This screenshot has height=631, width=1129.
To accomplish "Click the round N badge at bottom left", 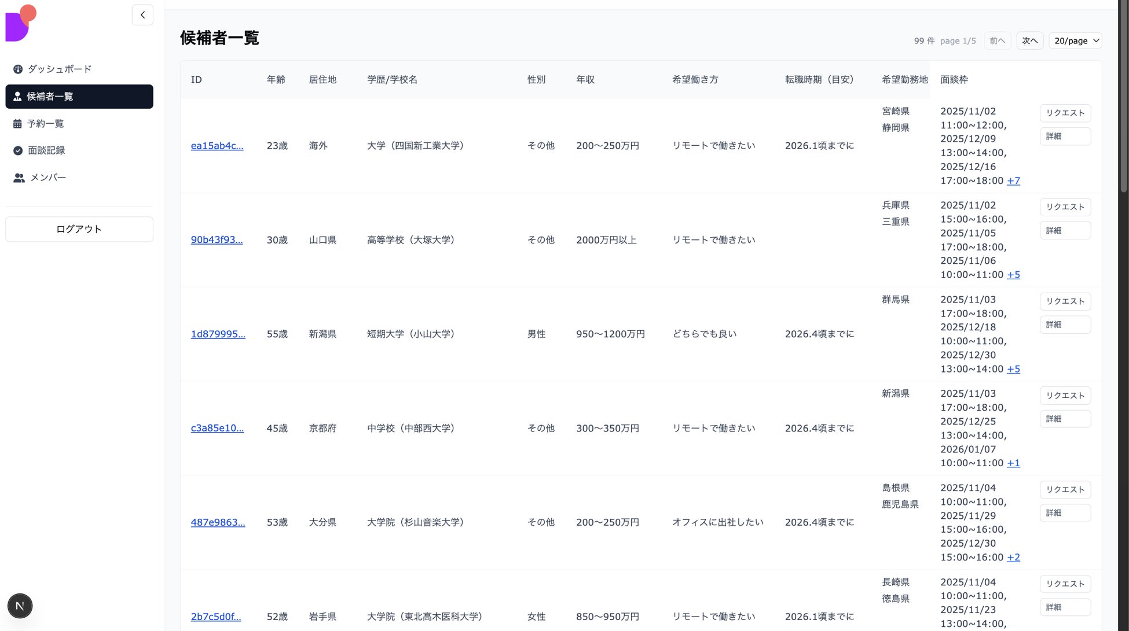I will (20, 606).
